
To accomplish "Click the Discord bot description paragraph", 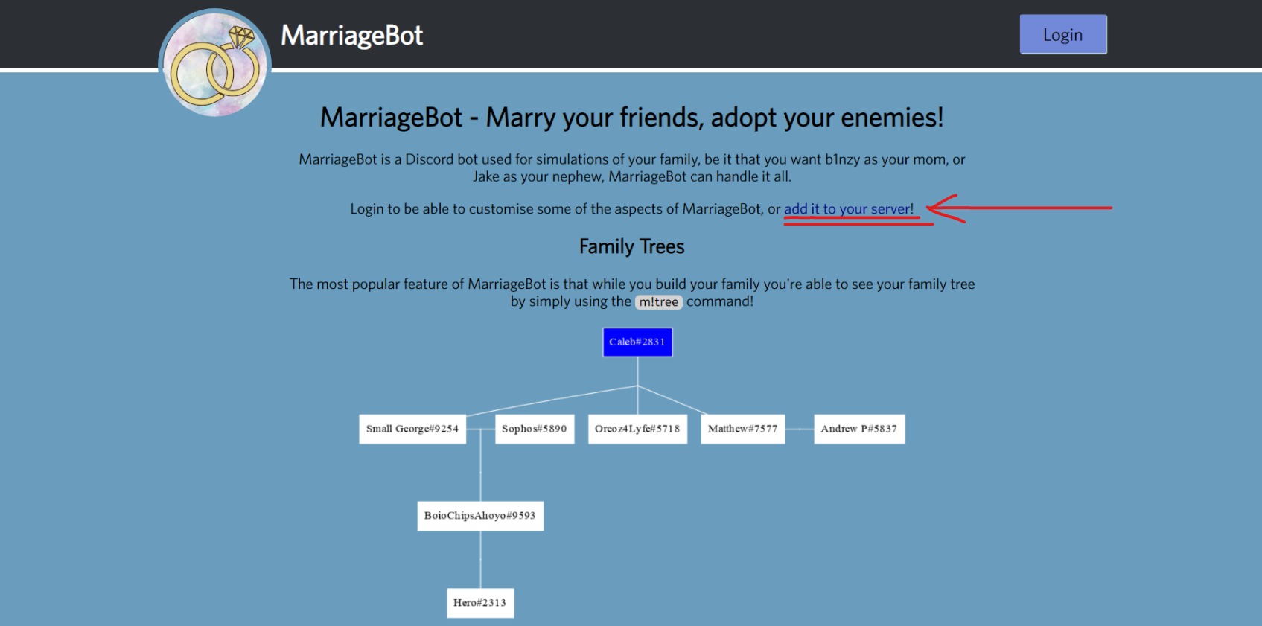I will click(631, 167).
